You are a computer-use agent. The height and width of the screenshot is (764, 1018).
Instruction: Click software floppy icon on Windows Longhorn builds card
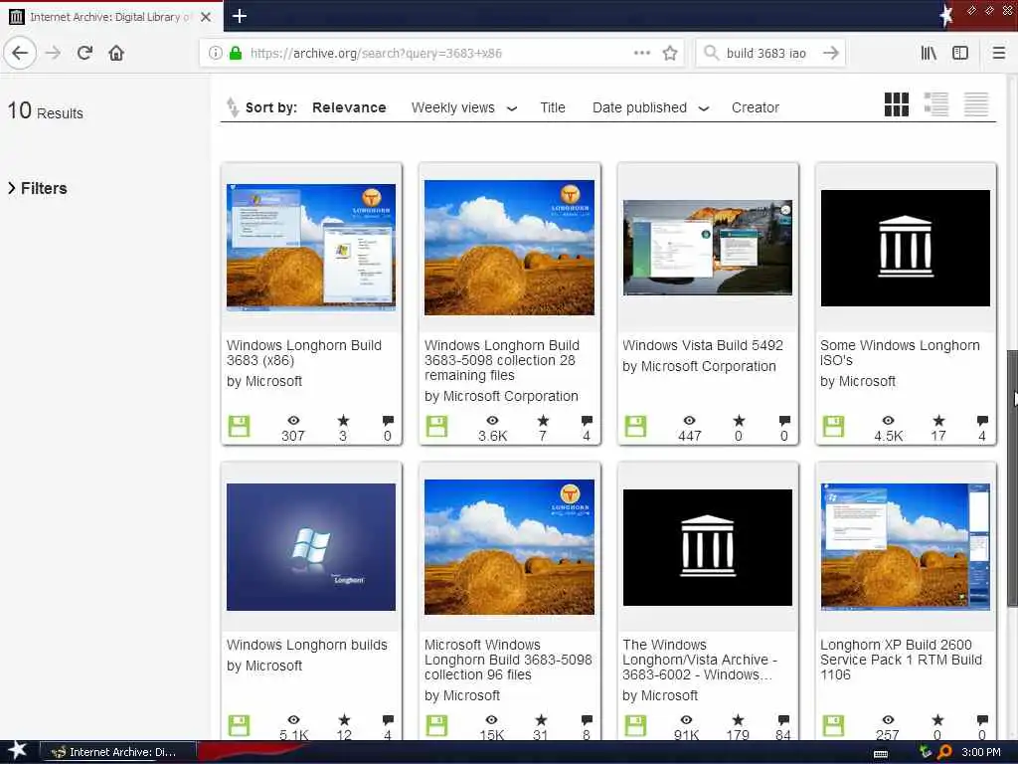239,725
